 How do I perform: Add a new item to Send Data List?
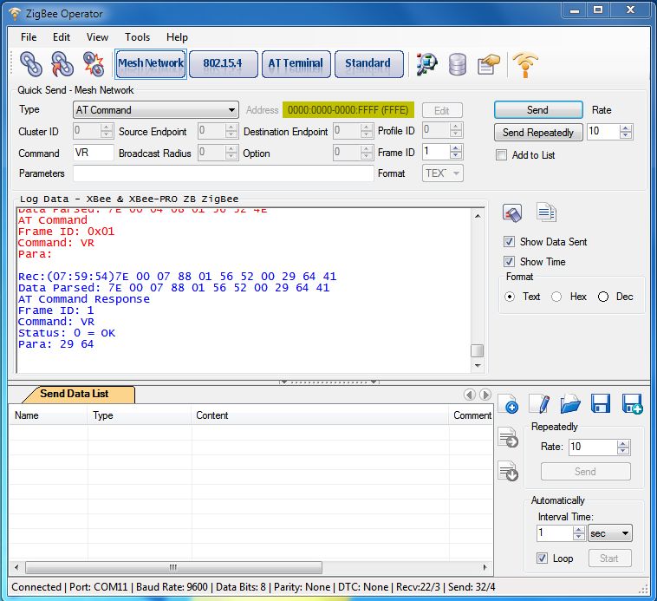point(508,404)
